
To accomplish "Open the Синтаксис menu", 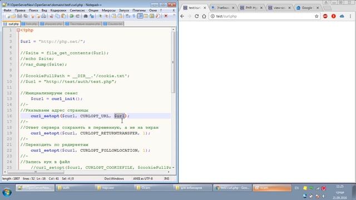I will tap(77, 10).
